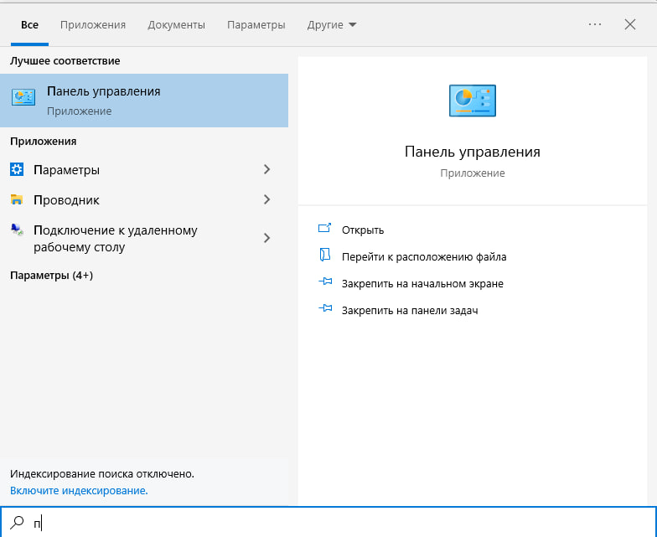Open the three-dots options menu
This screenshot has width=657, height=537.
595,24
